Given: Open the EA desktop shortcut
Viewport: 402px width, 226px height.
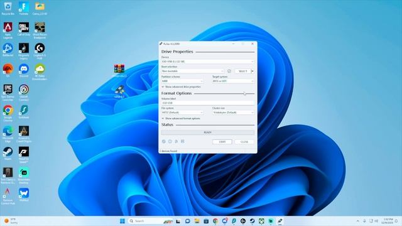Looking at the screenshot, I should [8, 71].
